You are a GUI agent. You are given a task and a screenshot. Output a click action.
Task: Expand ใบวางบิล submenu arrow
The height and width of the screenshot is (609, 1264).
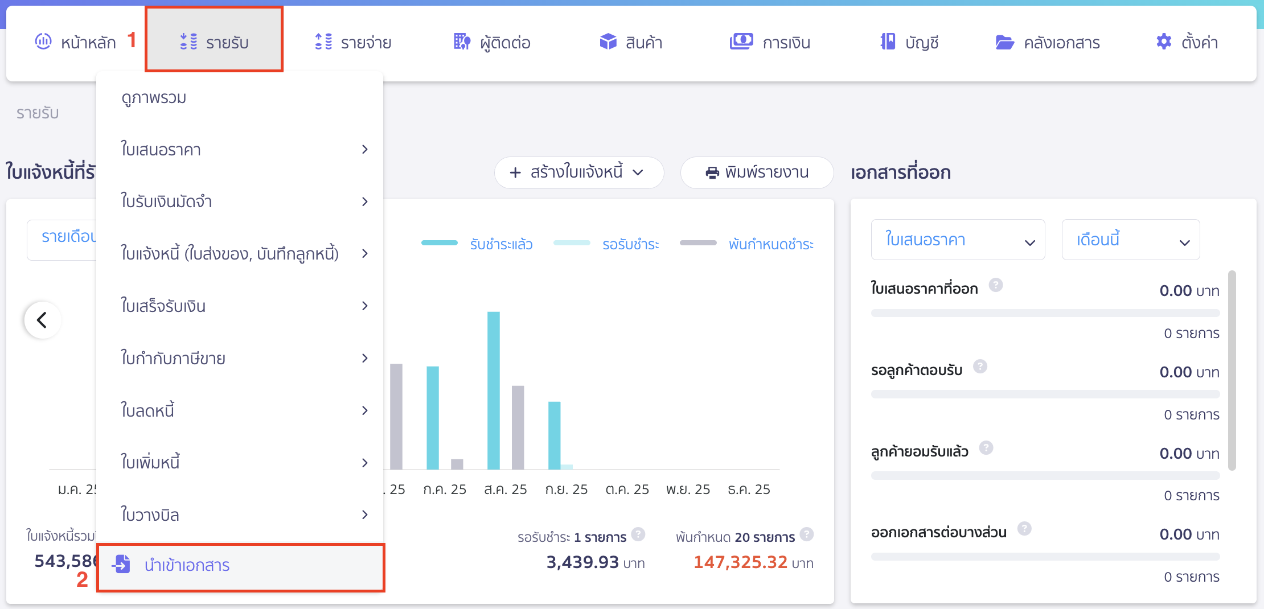[x=365, y=515]
